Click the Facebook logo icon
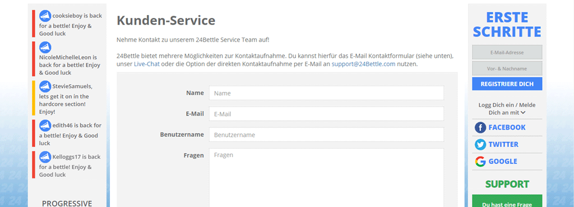This screenshot has width=574, height=207. coord(480,127)
